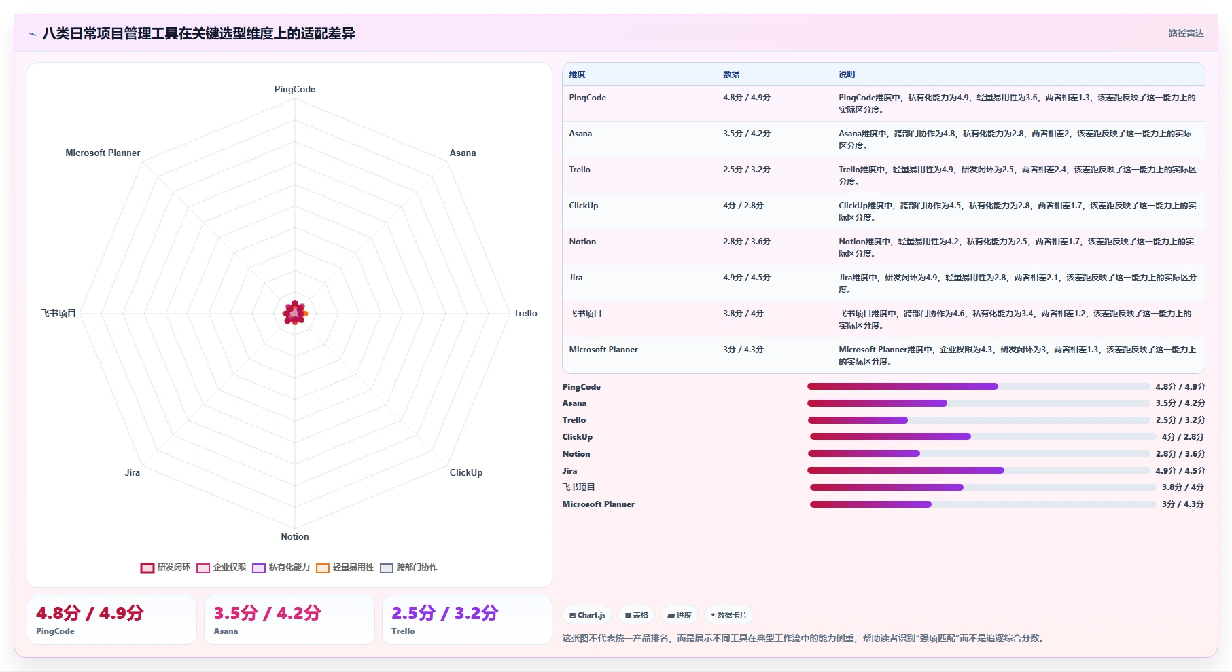Click the footnote text below the tag chips
Viewport: 1232px width, 672px height.
point(804,639)
